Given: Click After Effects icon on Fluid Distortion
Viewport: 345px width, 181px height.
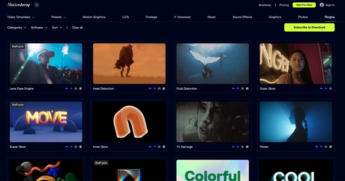Looking at the screenshot, I should (233, 88).
